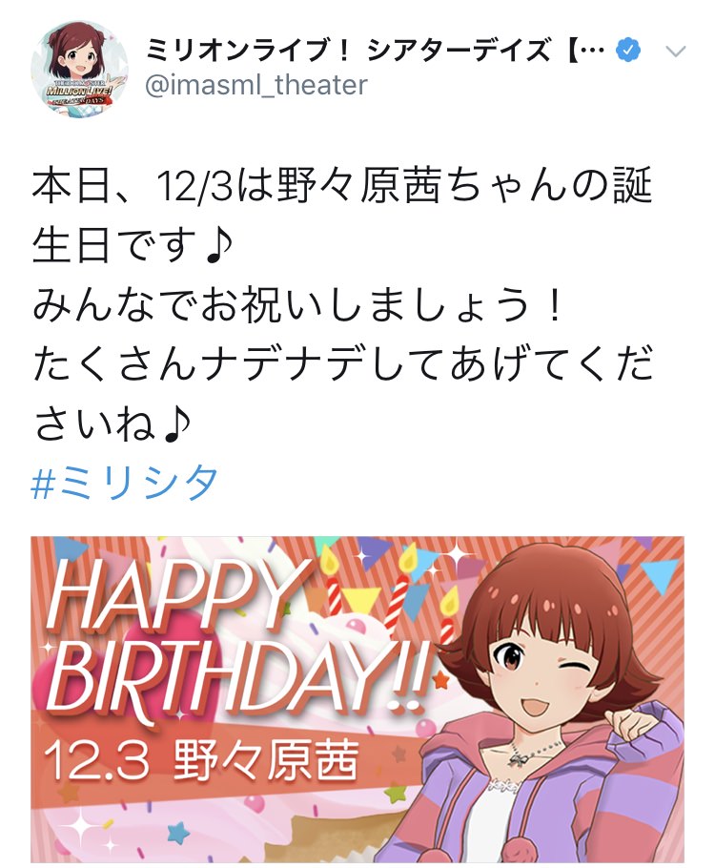Open the tweet options chevron menu

(x=675, y=52)
